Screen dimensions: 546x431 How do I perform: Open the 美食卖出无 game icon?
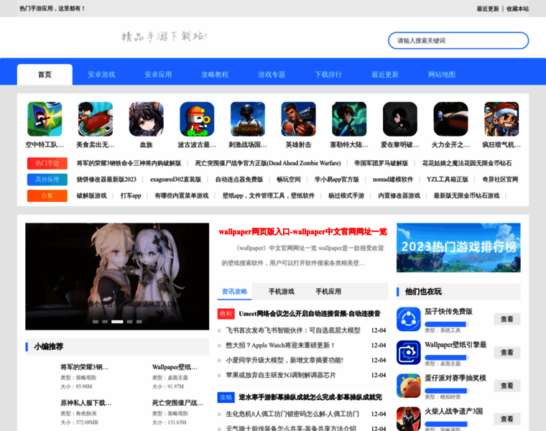96,119
